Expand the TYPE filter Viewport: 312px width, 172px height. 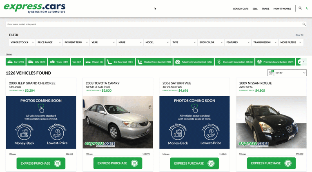[184, 42]
